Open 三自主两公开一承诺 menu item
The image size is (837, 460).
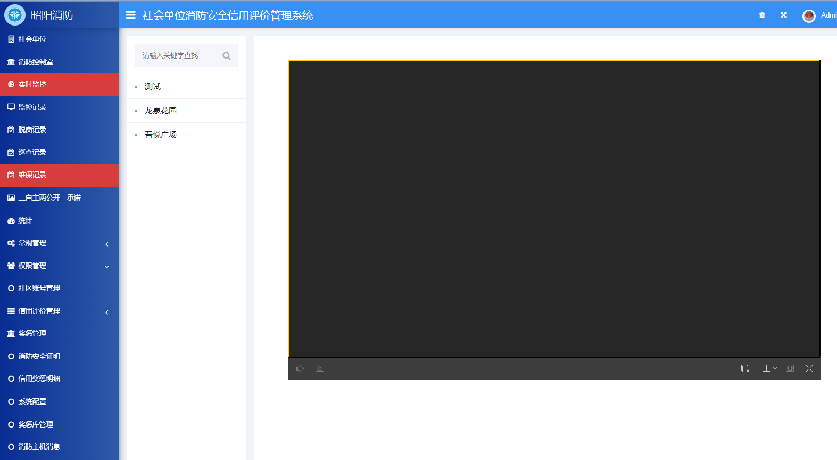click(x=59, y=198)
